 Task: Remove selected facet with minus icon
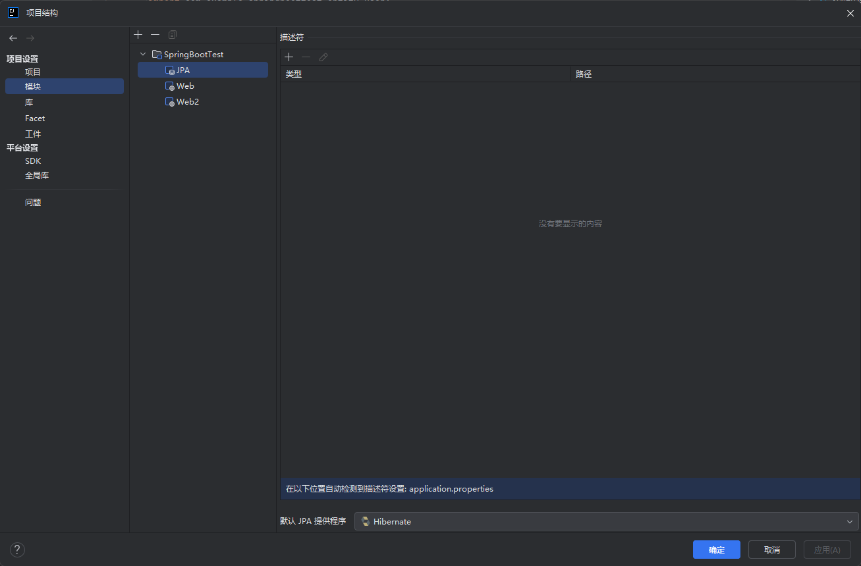[155, 34]
